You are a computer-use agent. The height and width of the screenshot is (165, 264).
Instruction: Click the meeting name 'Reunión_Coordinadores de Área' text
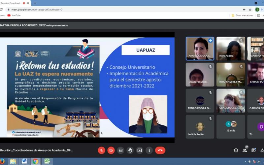[x=37, y=150]
